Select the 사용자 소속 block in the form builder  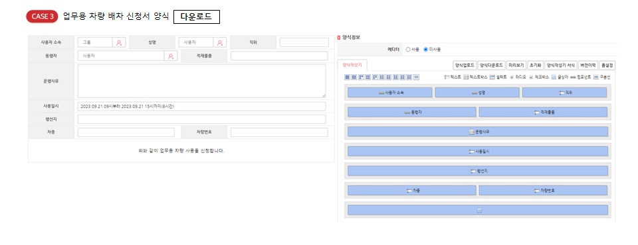(390, 93)
